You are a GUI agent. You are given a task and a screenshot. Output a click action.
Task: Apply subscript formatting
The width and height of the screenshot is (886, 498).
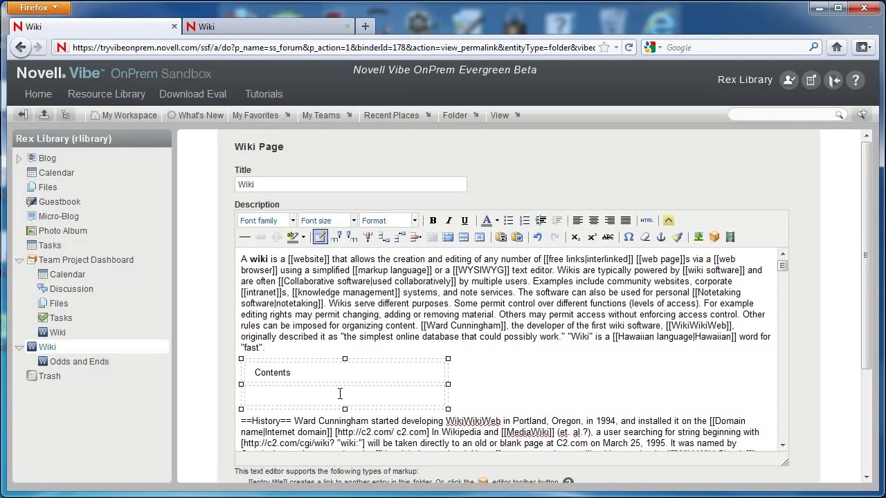(x=575, y=237)
